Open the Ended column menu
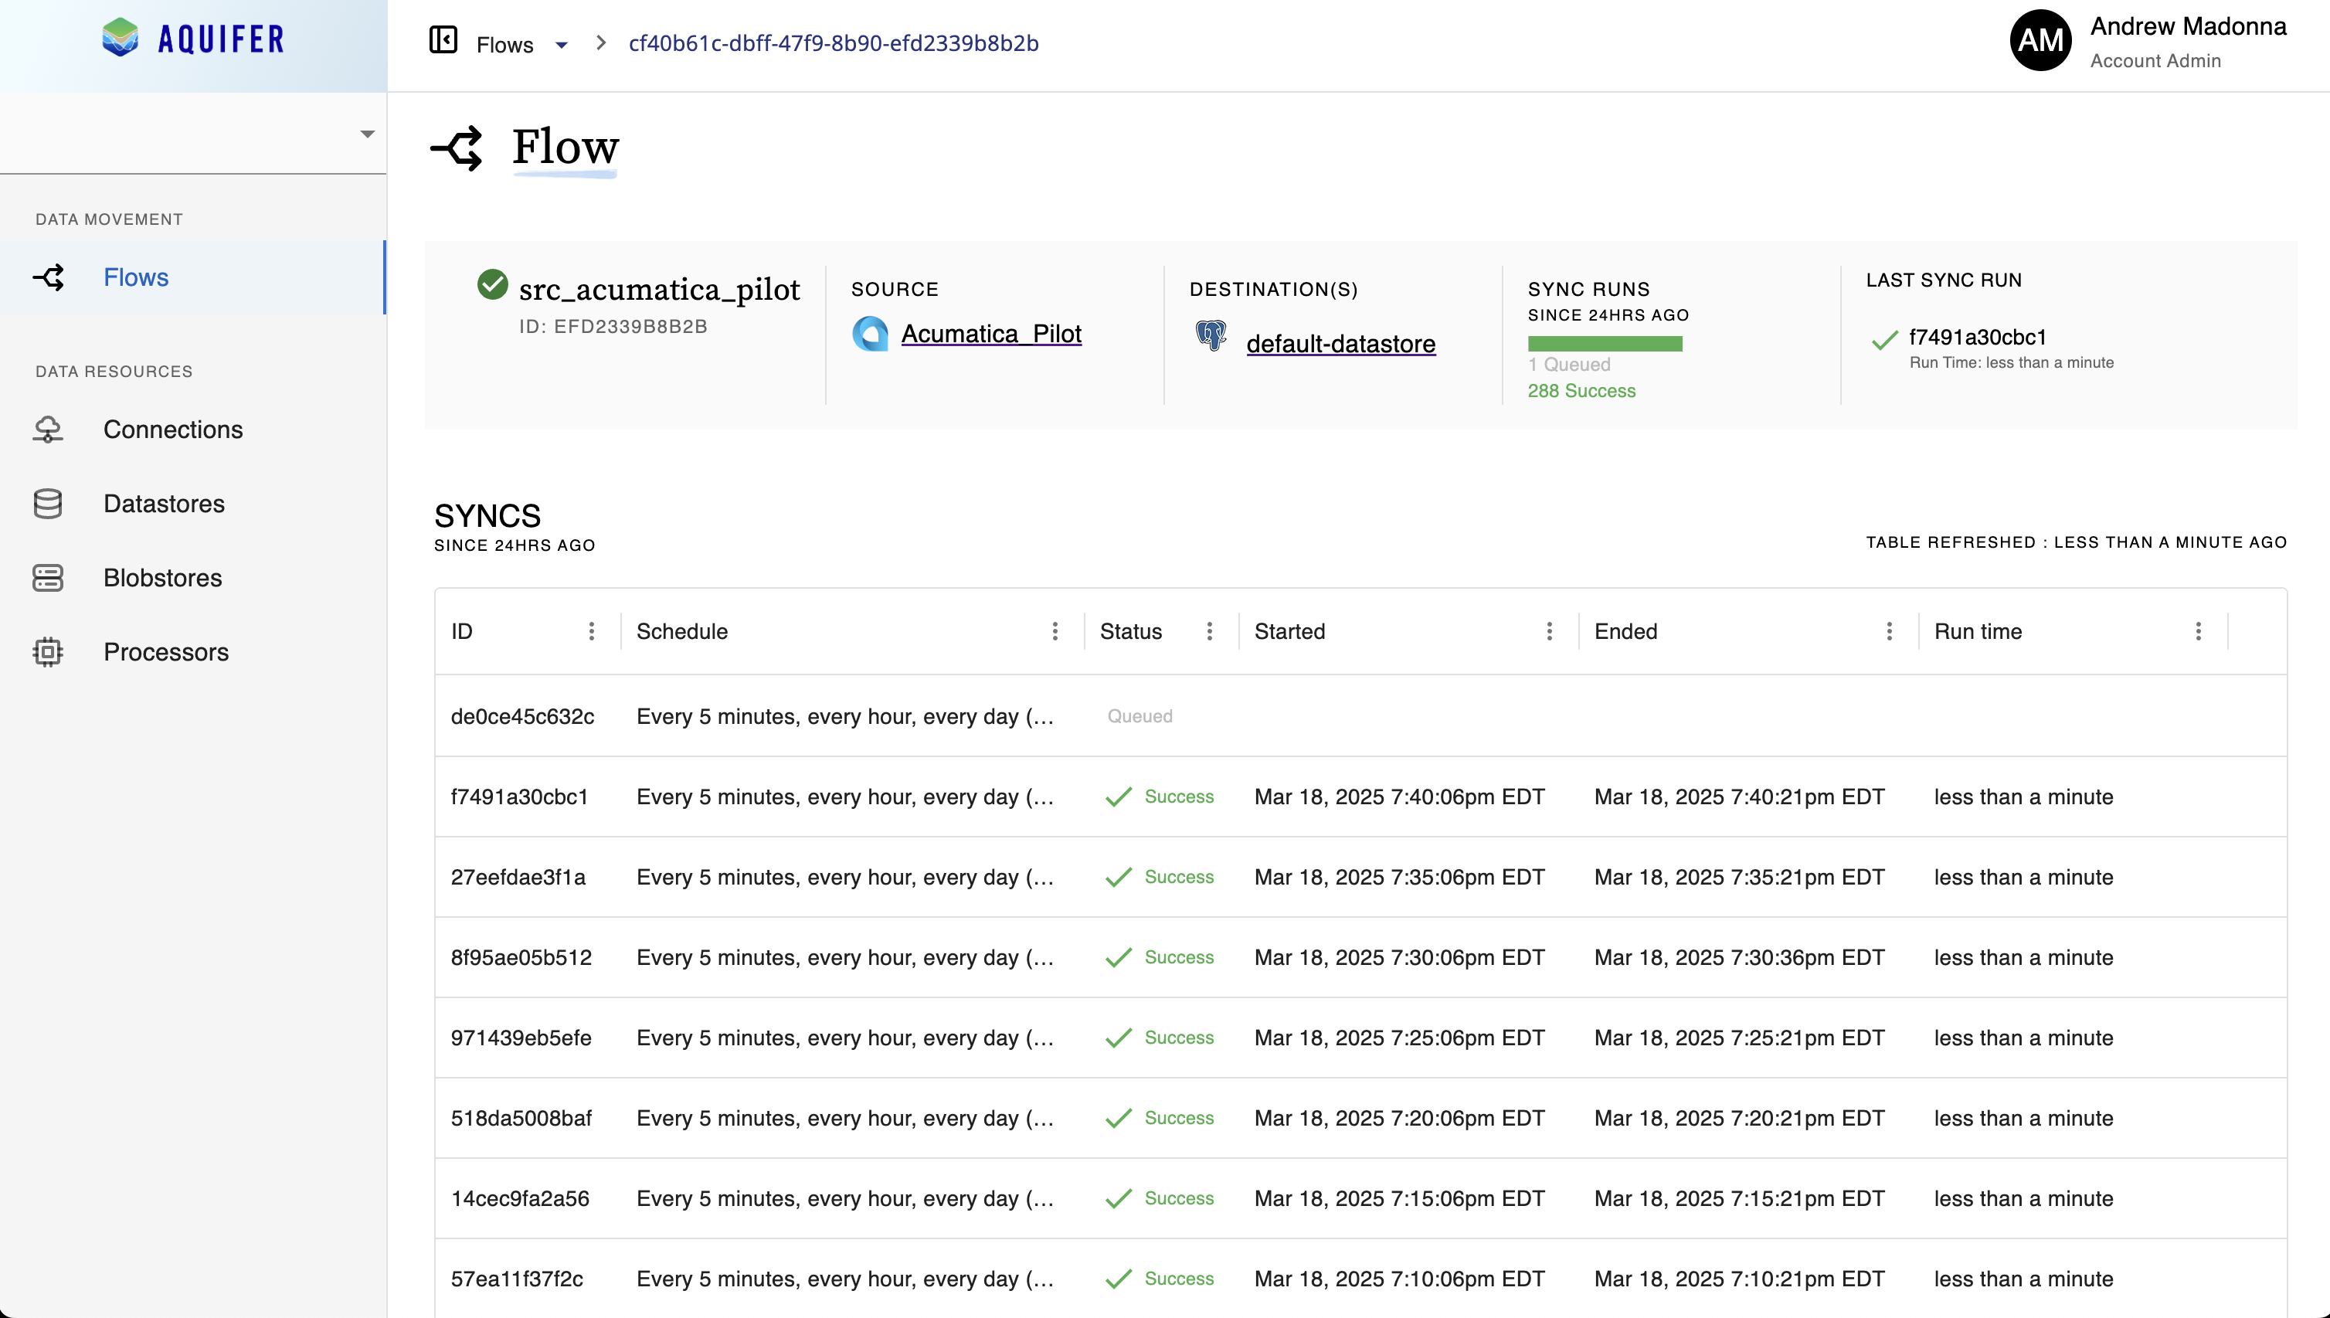This screenshot has width=2330, height=1318. pos(1889,631)
